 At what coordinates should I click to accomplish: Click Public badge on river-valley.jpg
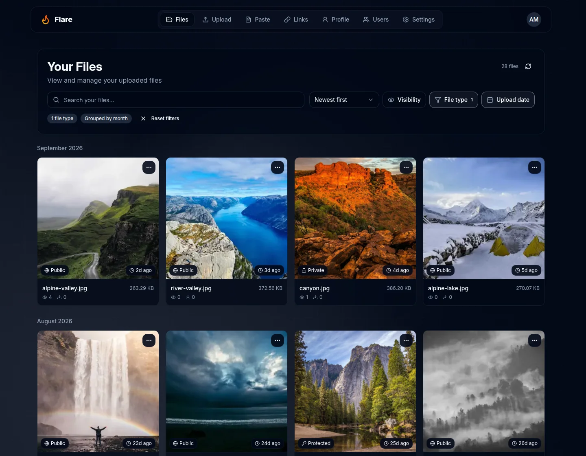click(x=184, y=270)
